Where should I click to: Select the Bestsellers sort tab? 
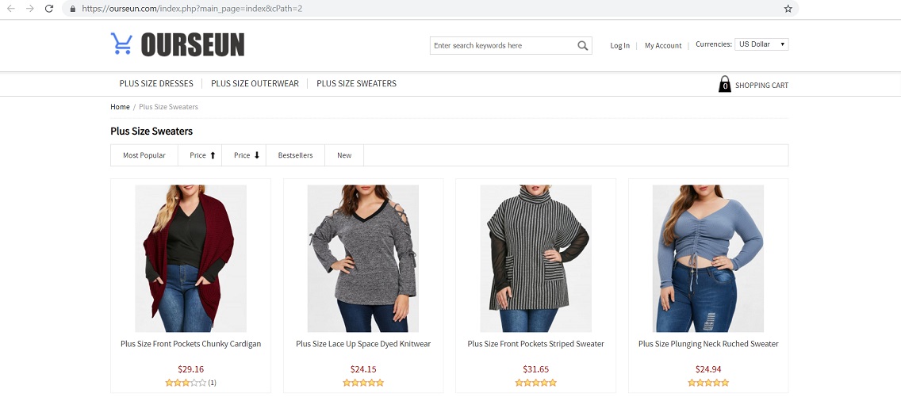(x=295, y=155)
